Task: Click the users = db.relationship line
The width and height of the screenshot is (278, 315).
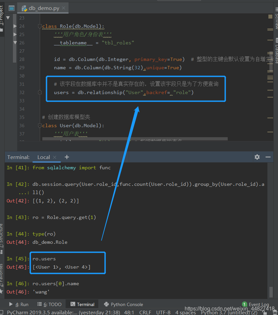Action: (124, 92)
